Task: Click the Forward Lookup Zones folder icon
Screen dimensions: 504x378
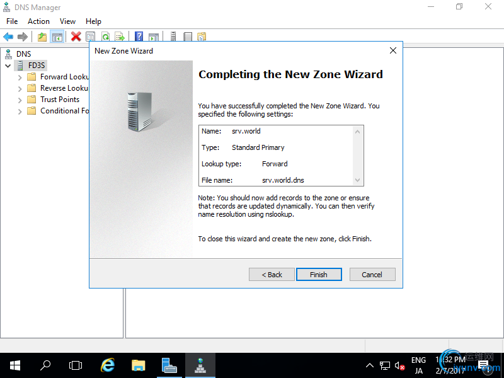Action: pyautogui.click(x=31, y=77)
